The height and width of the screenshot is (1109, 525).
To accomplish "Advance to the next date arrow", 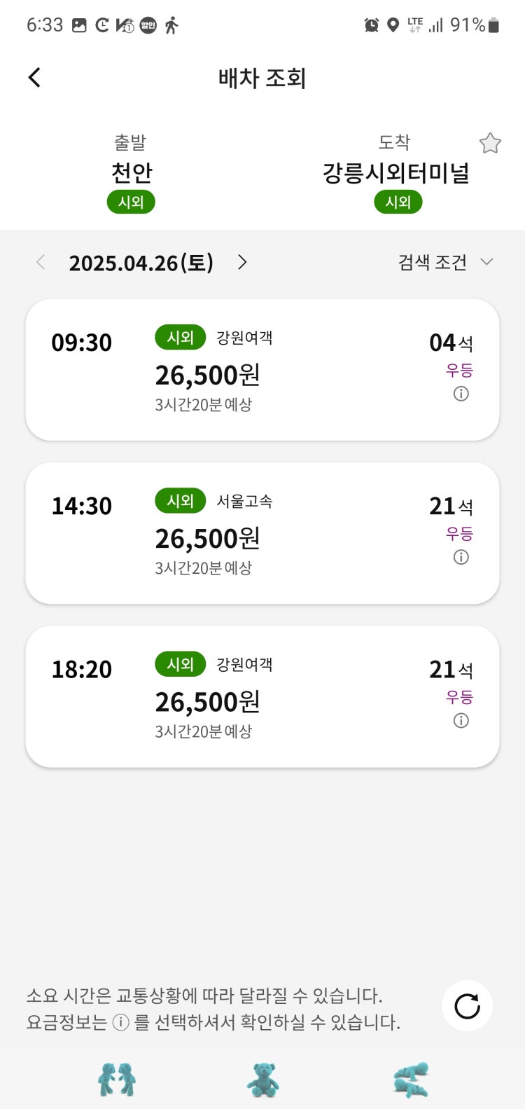I will pos(242,262).
